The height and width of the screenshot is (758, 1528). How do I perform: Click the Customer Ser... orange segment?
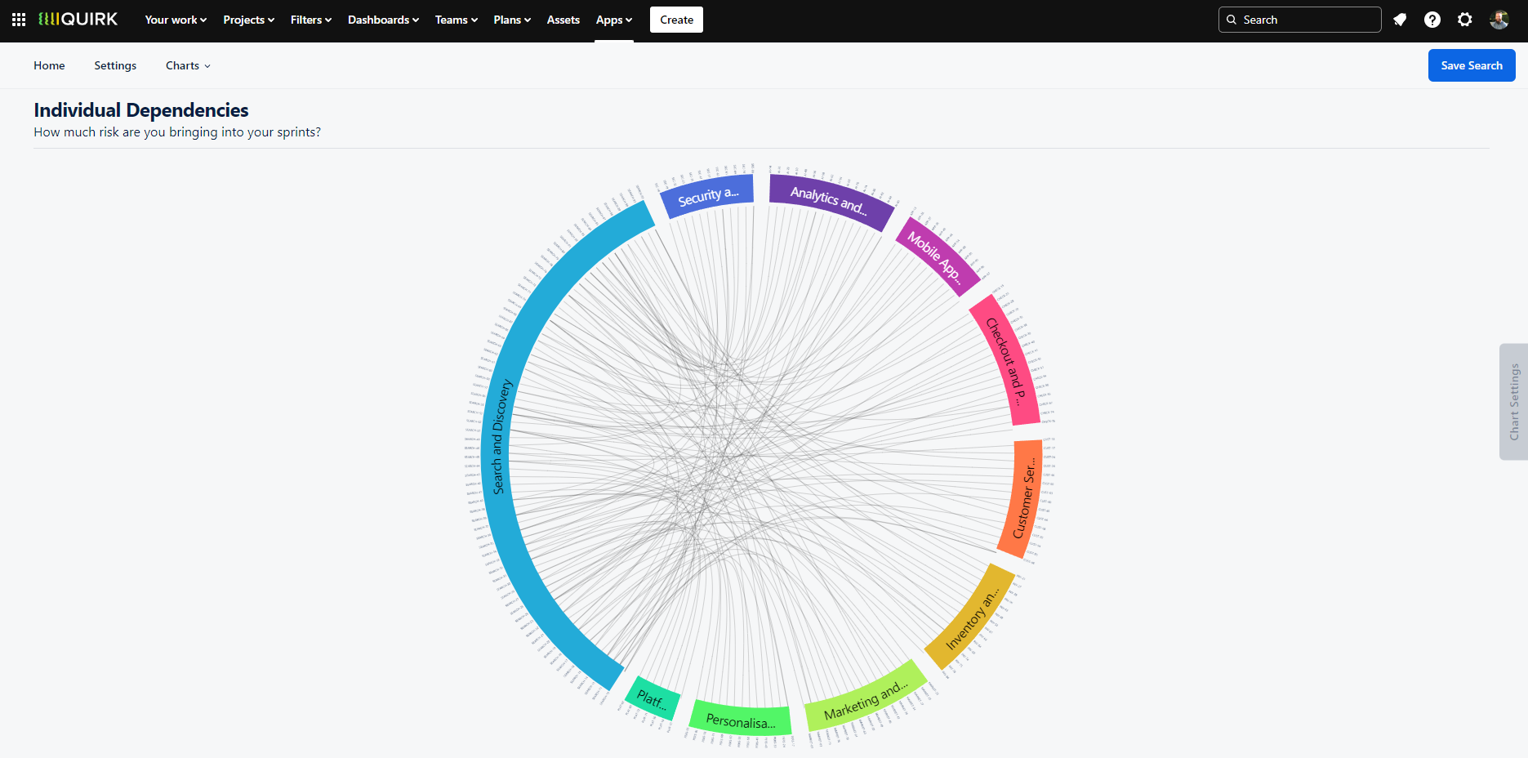1024,498
